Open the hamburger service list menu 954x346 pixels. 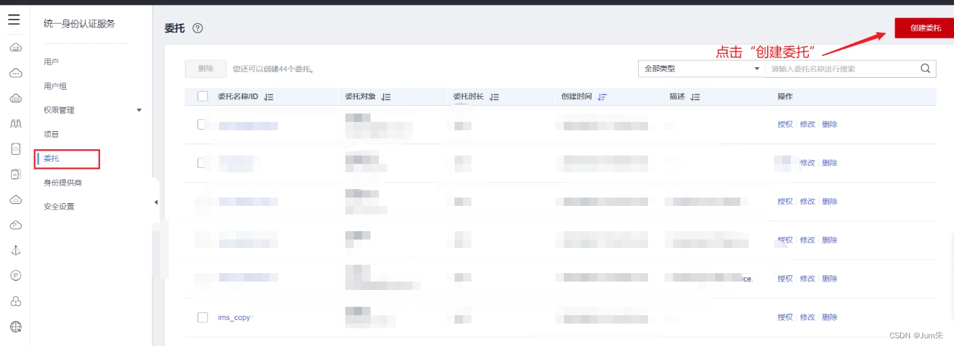point(14,20)
